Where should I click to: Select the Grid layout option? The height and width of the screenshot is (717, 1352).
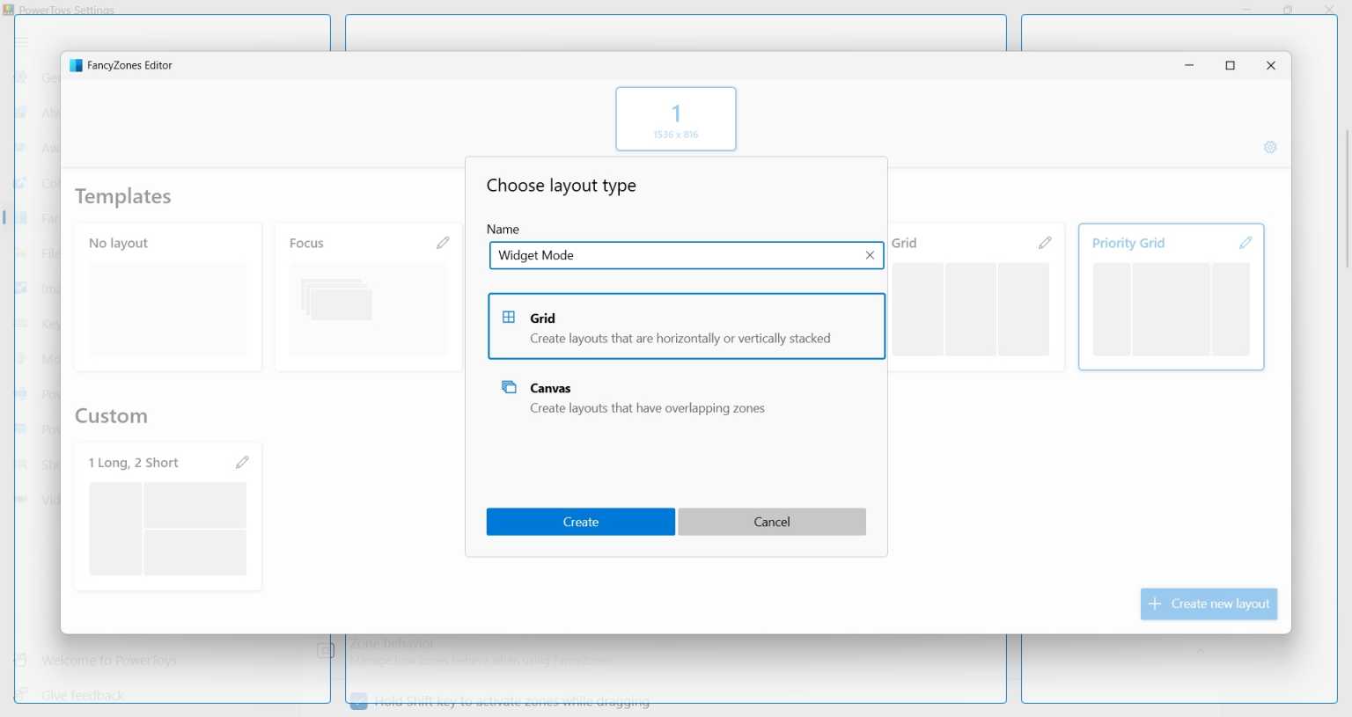point(686,326)
